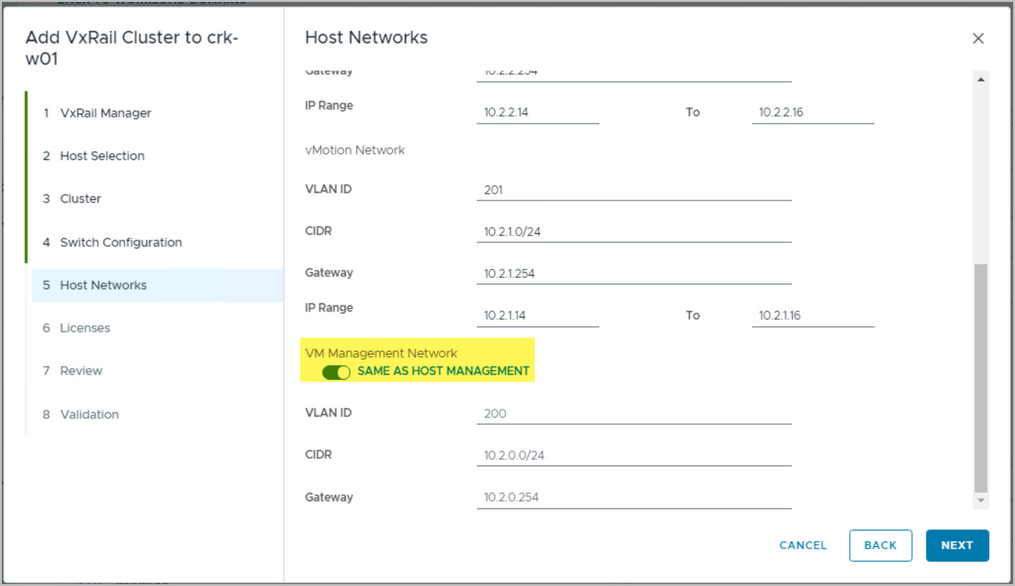Click the scrollbar up arrow
Viewport: 1015px width, 586px height.
[x=981, y=80]
